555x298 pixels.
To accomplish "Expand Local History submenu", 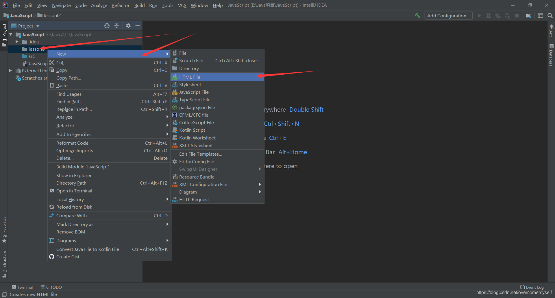I will [x=110, y=199].
